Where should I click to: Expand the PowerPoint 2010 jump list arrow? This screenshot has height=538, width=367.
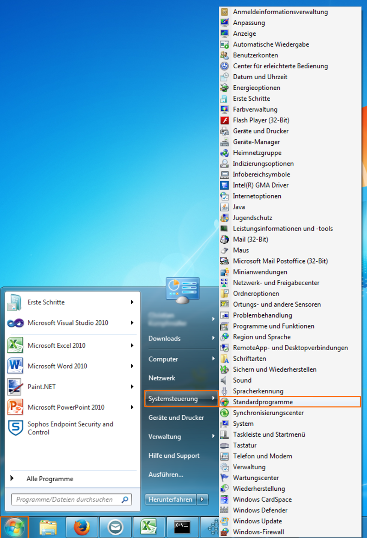132,407
